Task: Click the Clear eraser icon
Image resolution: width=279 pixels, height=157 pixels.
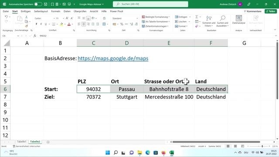Action: 197,26
